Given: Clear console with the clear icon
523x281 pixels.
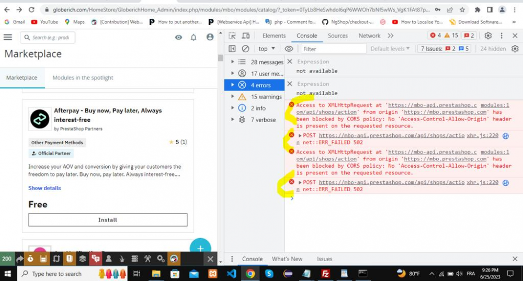Looking at the screenshot, I should 245,49.
